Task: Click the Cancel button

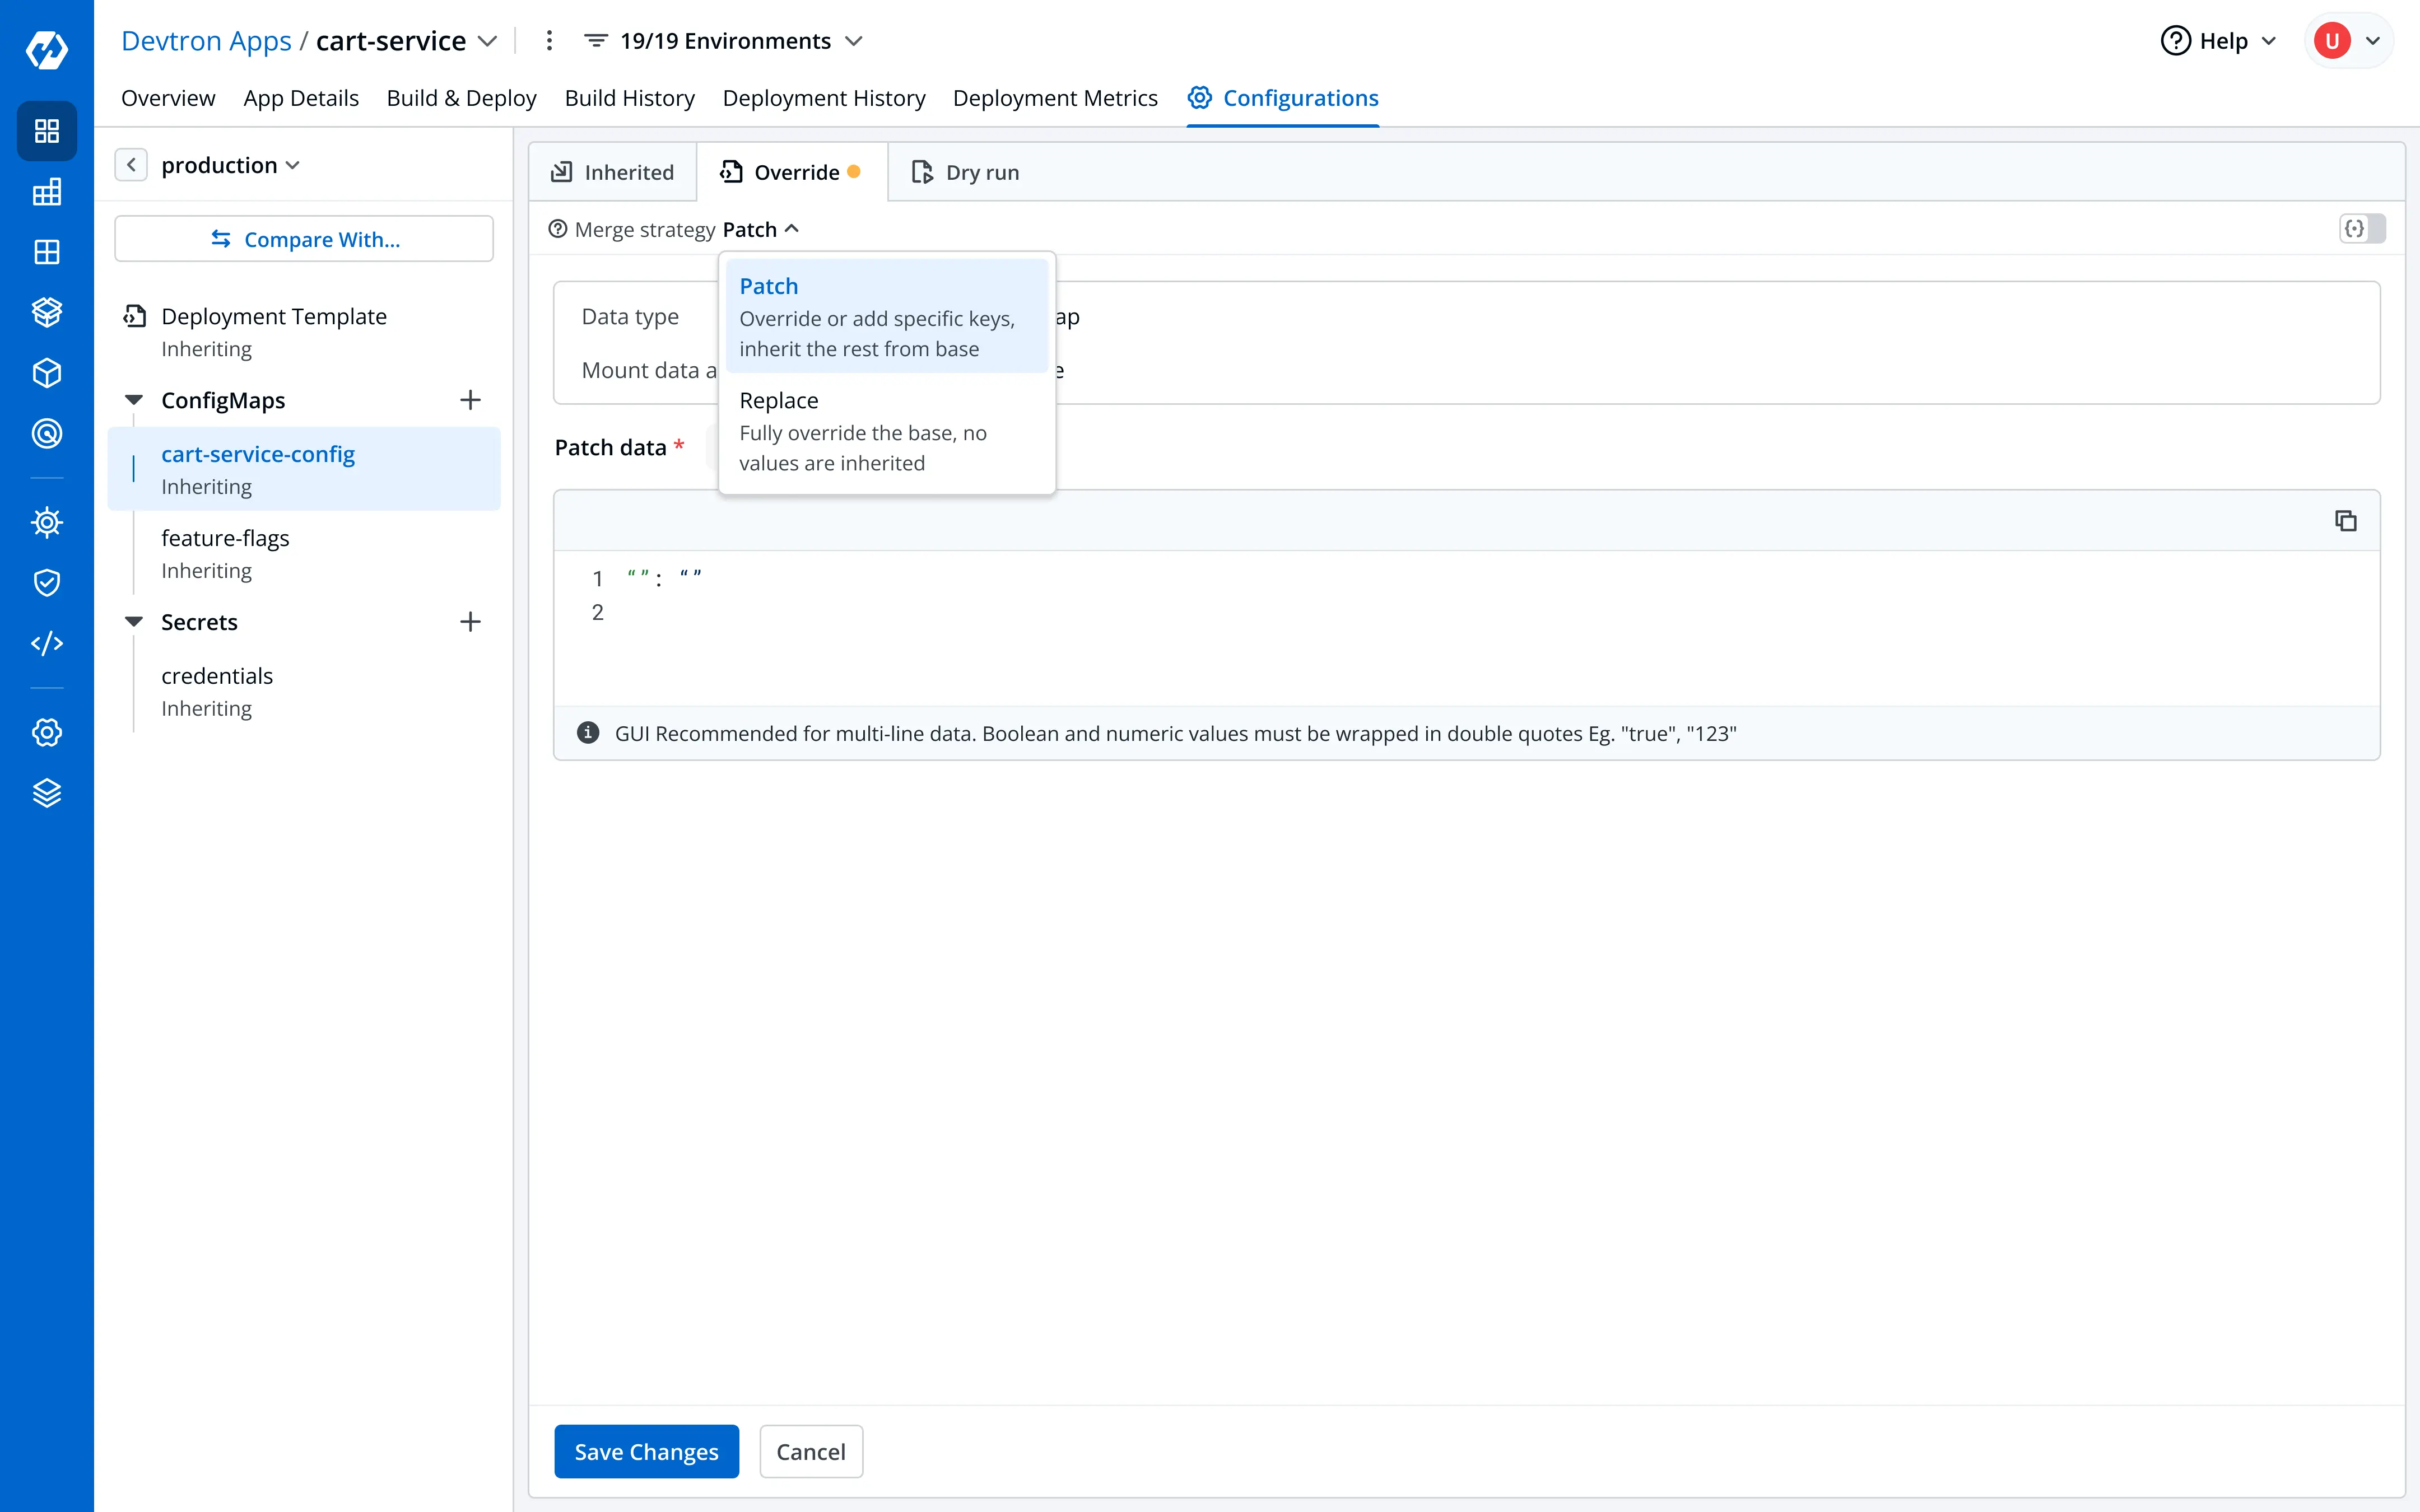Action: coord(811,1451)
